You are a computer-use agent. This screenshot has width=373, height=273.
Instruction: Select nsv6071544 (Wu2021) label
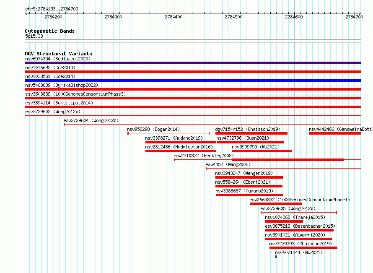[299, 252]
